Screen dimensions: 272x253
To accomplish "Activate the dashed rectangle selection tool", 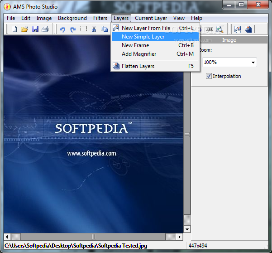I will 83,29.
